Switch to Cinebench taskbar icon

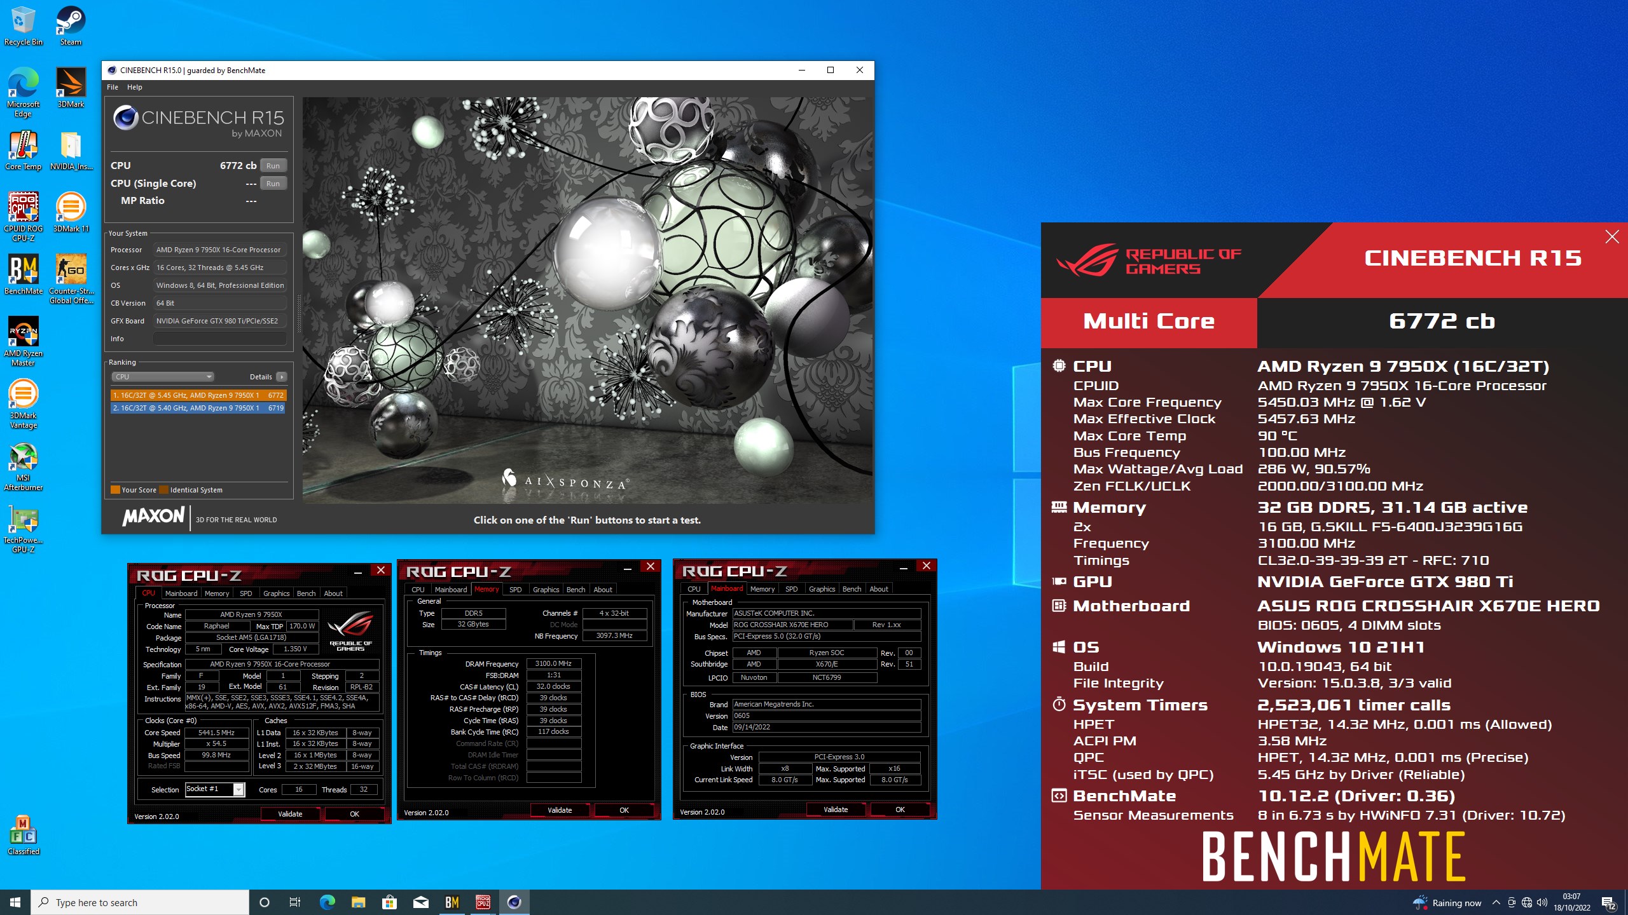(514, 902)
